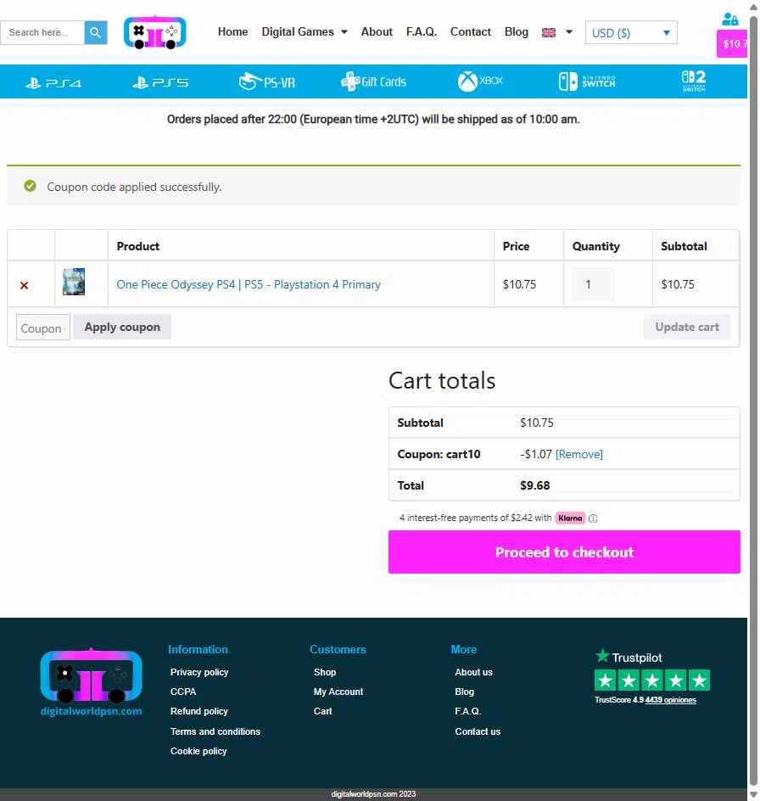Remove One Piece Odyssey from cart
Screen dimensions: 760x801
(24, 285)
